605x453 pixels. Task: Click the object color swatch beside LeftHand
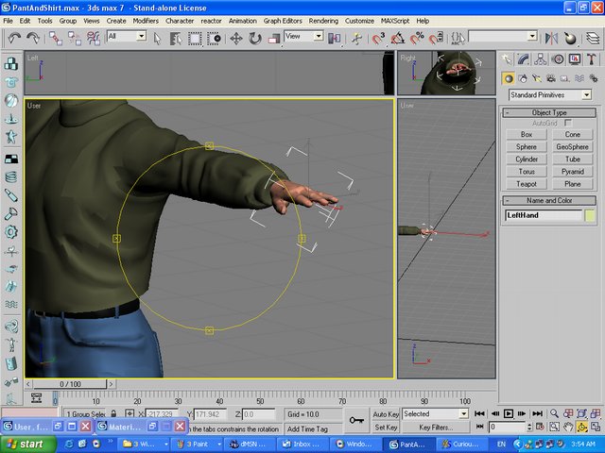591,216
